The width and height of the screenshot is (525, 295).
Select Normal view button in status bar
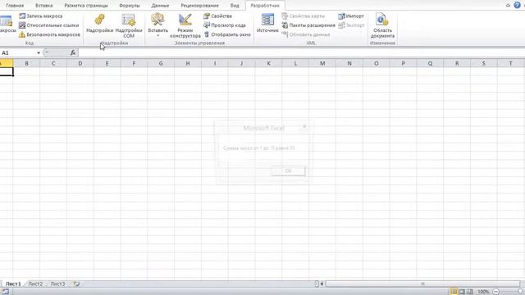pos(454,292)
